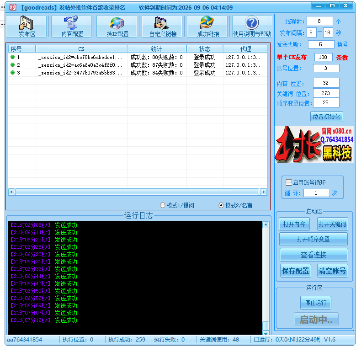Image resolution: width=356 pixels, height=347 pixels.
Task: Click the table's right scroll arrow
Action: (263, 192)
